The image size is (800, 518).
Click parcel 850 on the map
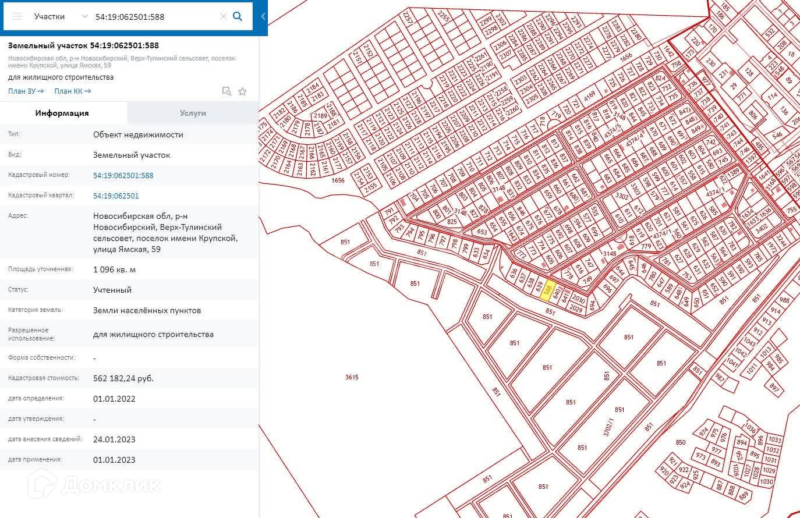tap(681, 442)
